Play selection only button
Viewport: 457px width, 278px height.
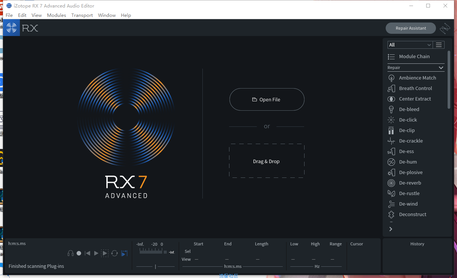coord(105,253)
